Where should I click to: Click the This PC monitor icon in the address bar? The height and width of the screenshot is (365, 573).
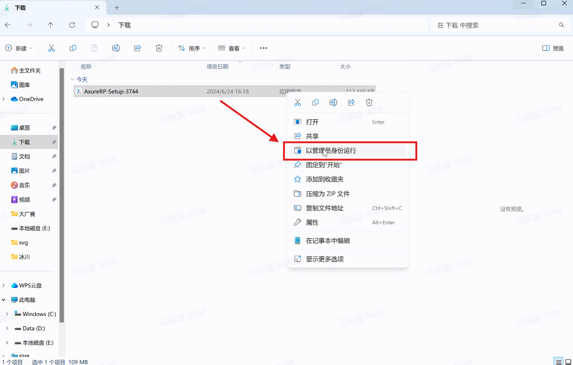95,25
